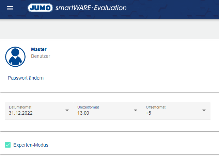Click the Datumsformat field label
Screen dimensions: 219x167
[20, 107]
